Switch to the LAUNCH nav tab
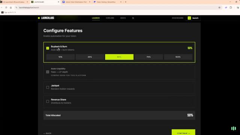Viewport: 240px width, 135px height. [96, 18]
